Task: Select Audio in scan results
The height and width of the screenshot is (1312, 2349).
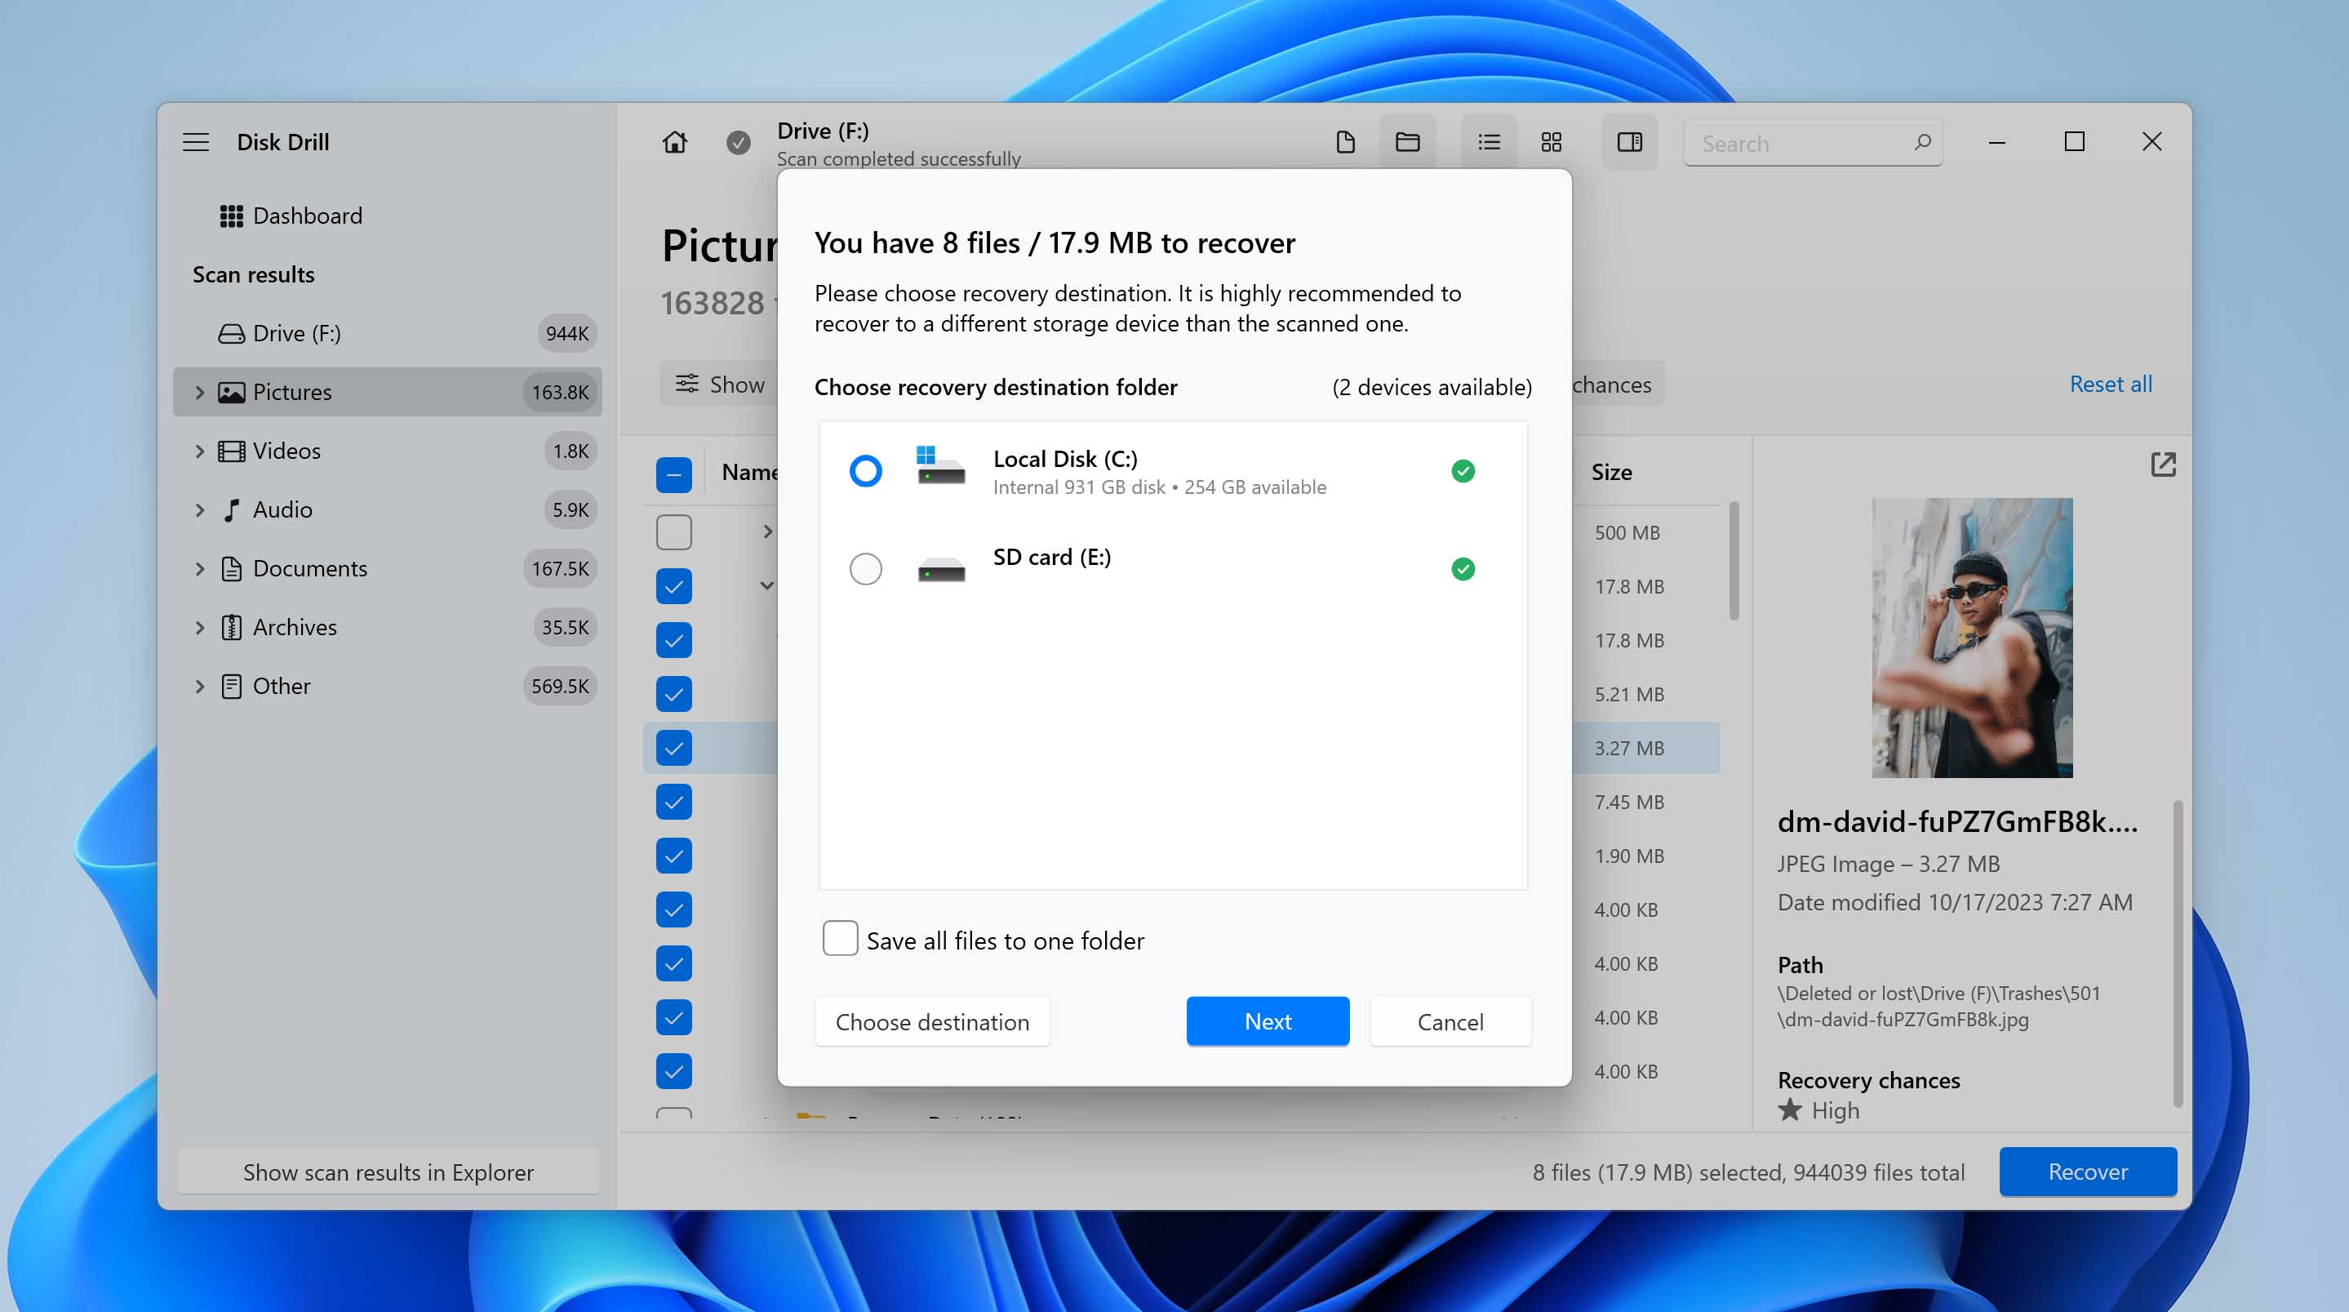Action: point(387,510)
